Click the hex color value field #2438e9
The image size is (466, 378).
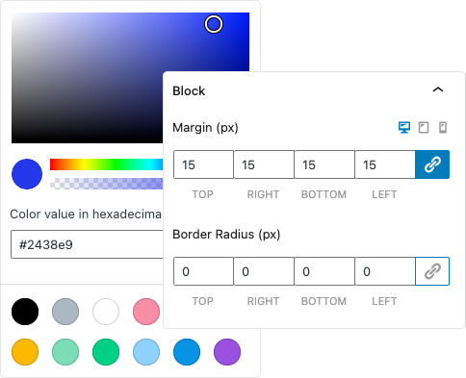[x=87, y=244]
